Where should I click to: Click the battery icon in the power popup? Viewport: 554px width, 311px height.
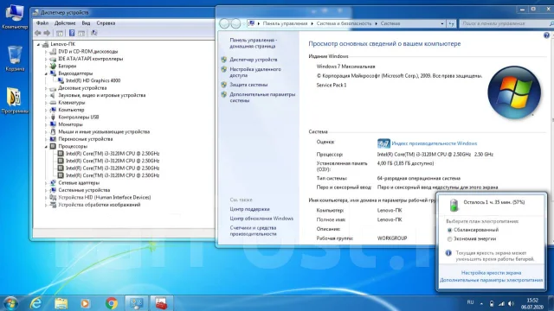click(454, 205)
